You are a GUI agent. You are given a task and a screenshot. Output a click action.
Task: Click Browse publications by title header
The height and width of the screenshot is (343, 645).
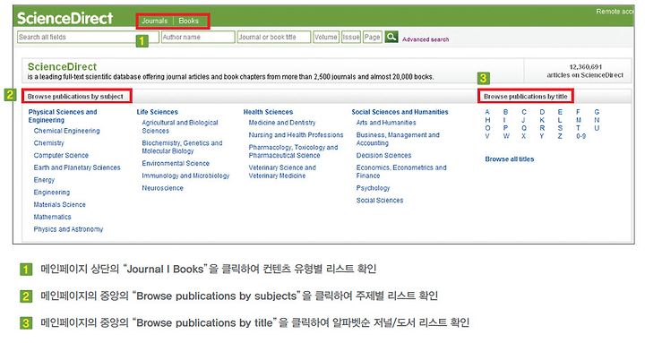(525, 96)
